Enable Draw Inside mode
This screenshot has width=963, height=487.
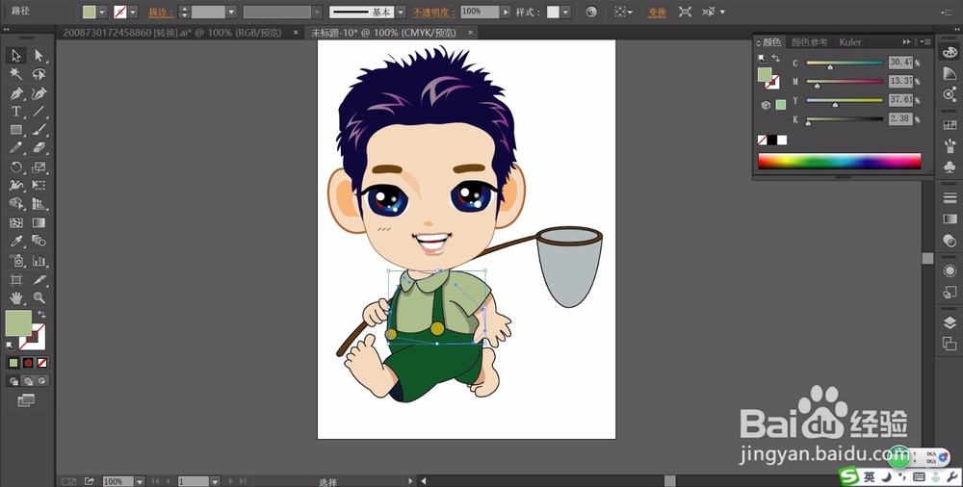point(41,381)
